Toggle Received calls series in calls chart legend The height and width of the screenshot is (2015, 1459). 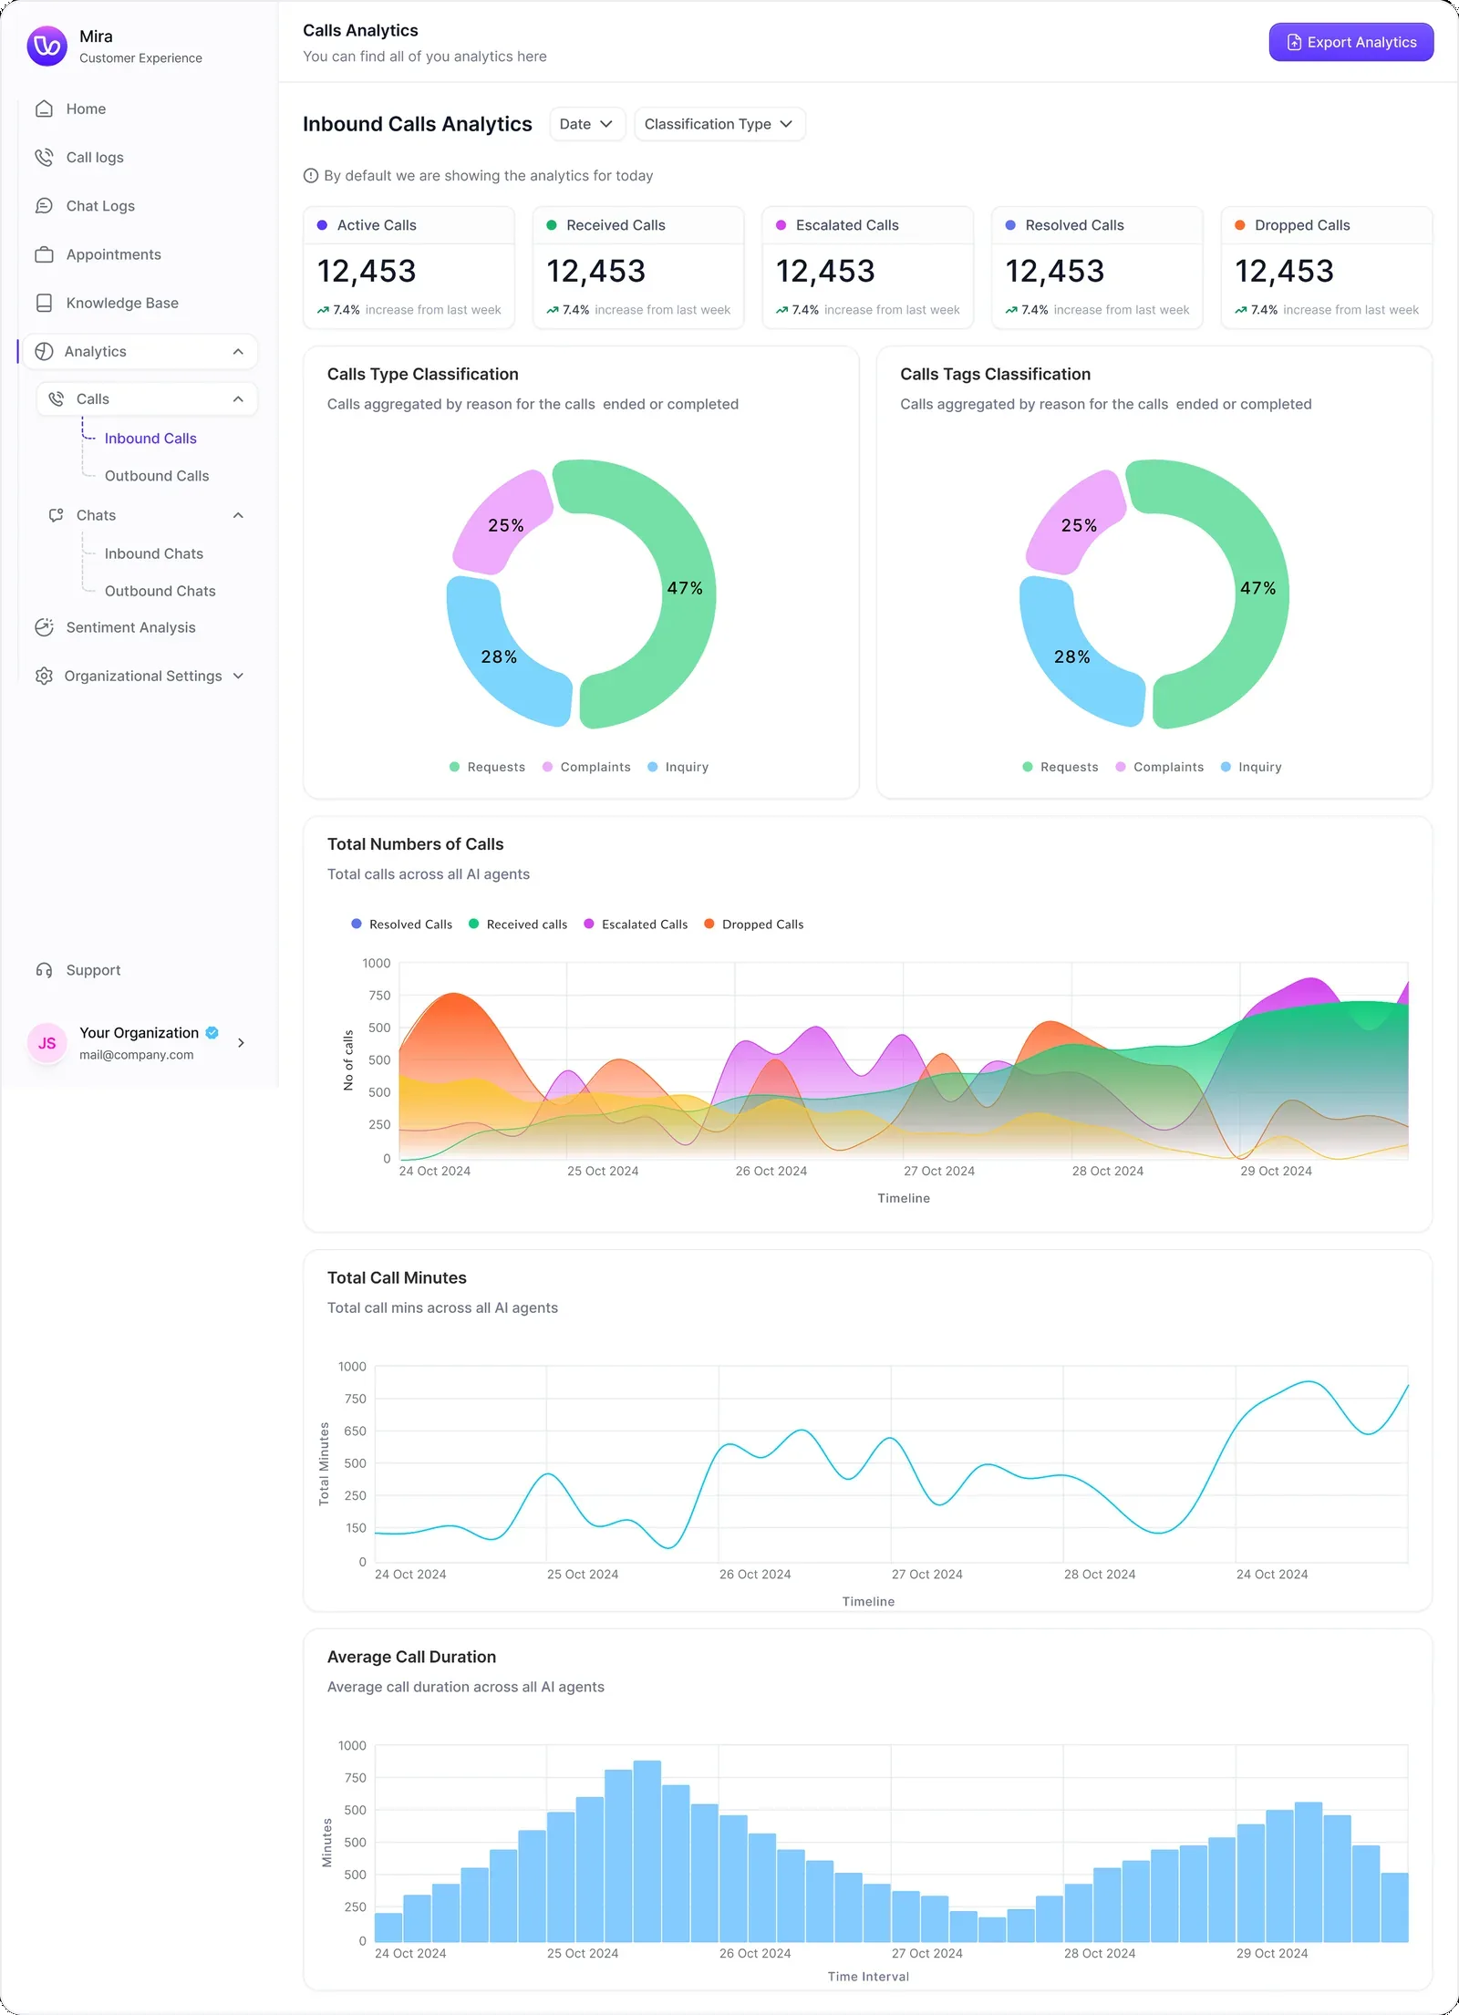[518, 925]
